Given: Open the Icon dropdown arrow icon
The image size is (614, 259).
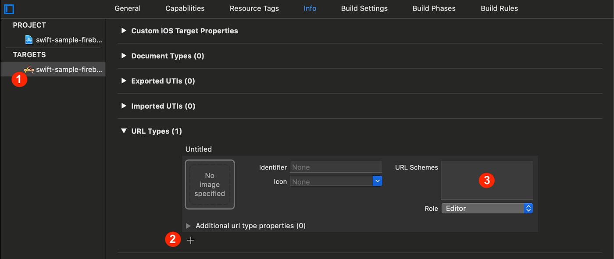Looking at the screenshot, I should click(x=377, y=181).
